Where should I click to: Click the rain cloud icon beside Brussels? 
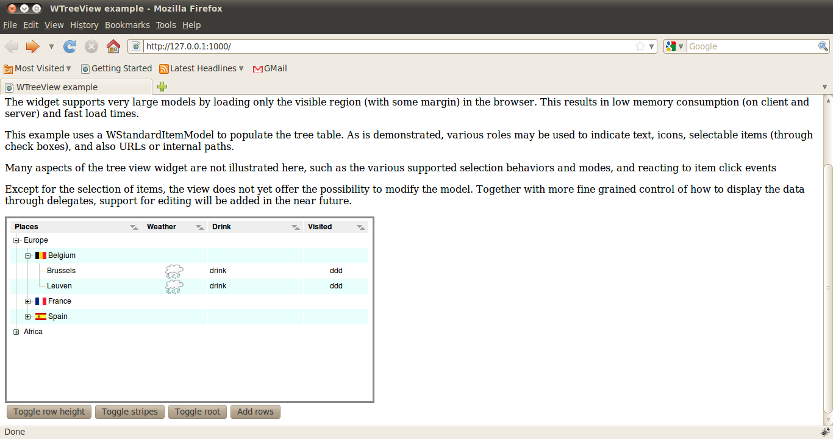(173, 270)
